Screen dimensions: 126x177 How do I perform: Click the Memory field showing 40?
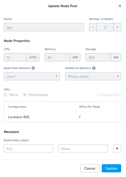57,57
